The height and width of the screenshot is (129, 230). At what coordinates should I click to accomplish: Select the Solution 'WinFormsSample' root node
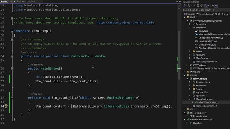coord(207,14)
